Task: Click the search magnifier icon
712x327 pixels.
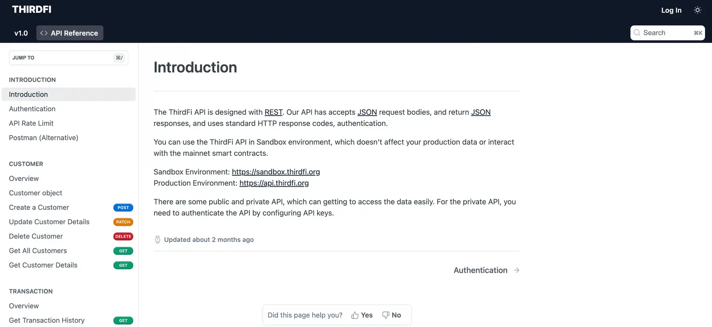Action: pos(637,33)
